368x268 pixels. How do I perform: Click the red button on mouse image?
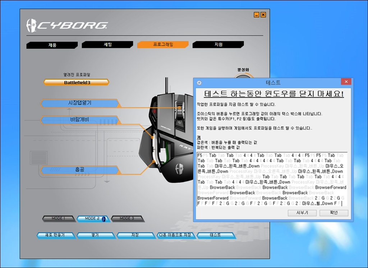coord(155,111)
